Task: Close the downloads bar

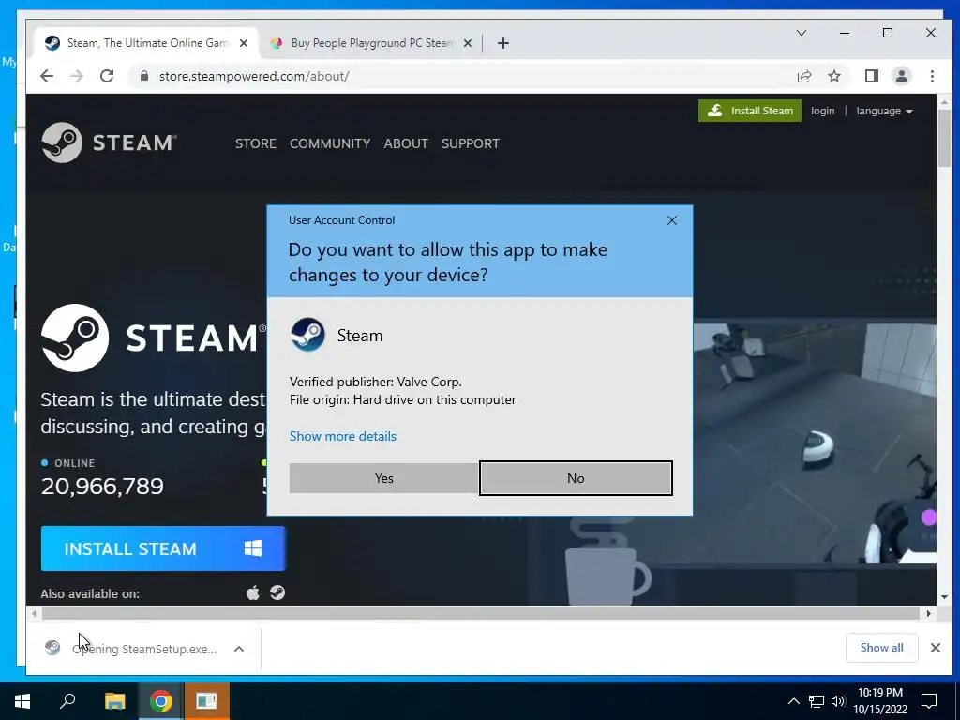Action: coord(935,648)
